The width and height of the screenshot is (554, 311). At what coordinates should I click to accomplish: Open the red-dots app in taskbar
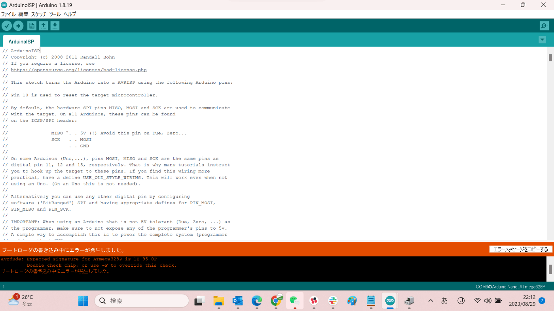pyautogui.click(x=314, y=301)
